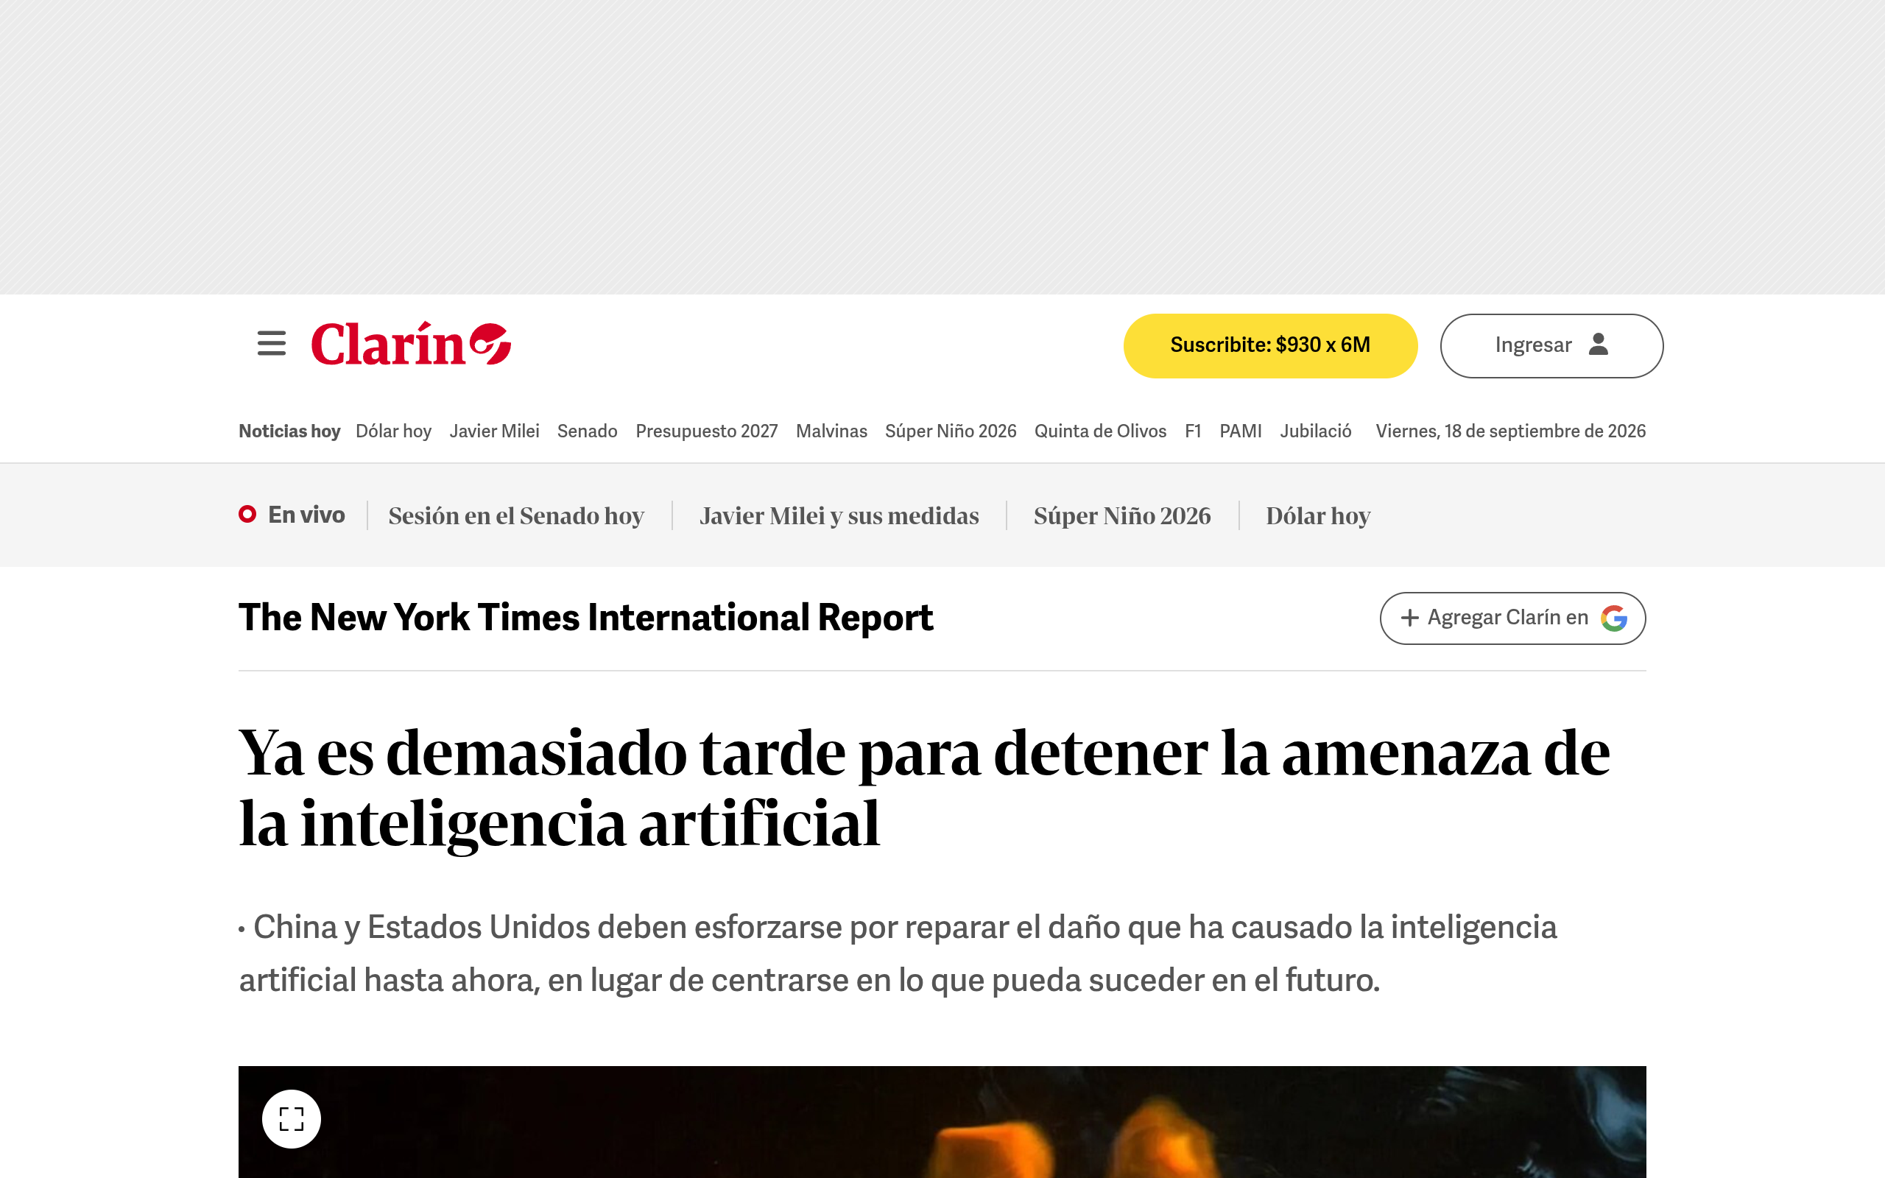Open the PAMI topic
The image size is (1885, 1178).
1240,431
